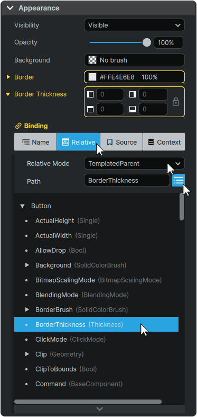Select ActualHeight (Single) property
This screenshot has height=417, width=197.
(68, 221)
